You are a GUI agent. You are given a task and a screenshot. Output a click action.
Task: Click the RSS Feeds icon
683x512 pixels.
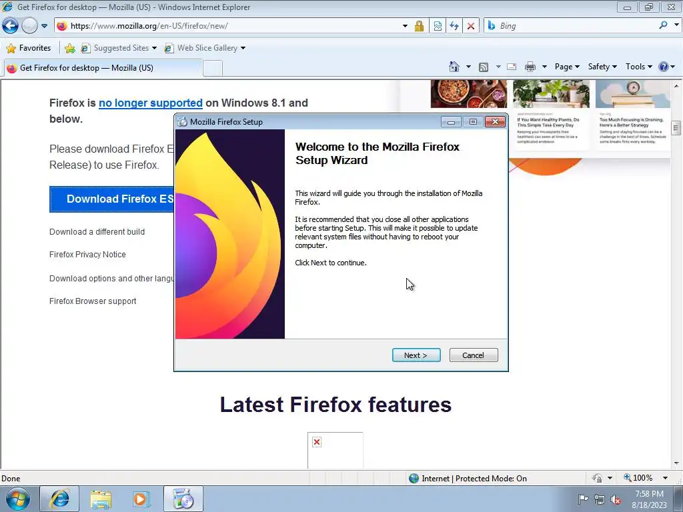pos(483,67)
